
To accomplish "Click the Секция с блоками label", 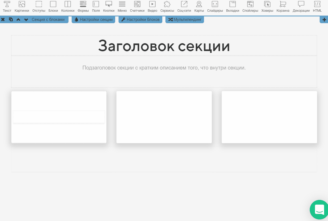I will (48, 20).
